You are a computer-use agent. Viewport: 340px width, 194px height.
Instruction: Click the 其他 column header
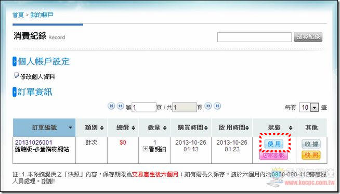(x=311, y=127)
